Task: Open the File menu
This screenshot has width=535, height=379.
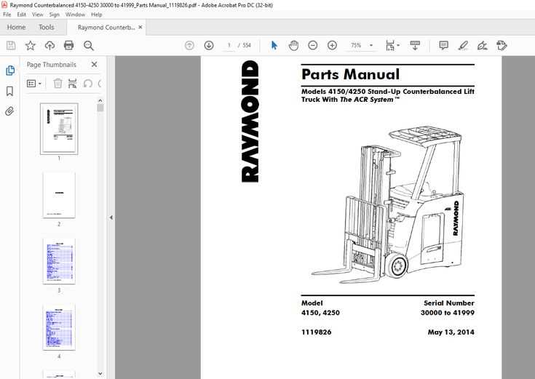Action: tap(7, 15)
